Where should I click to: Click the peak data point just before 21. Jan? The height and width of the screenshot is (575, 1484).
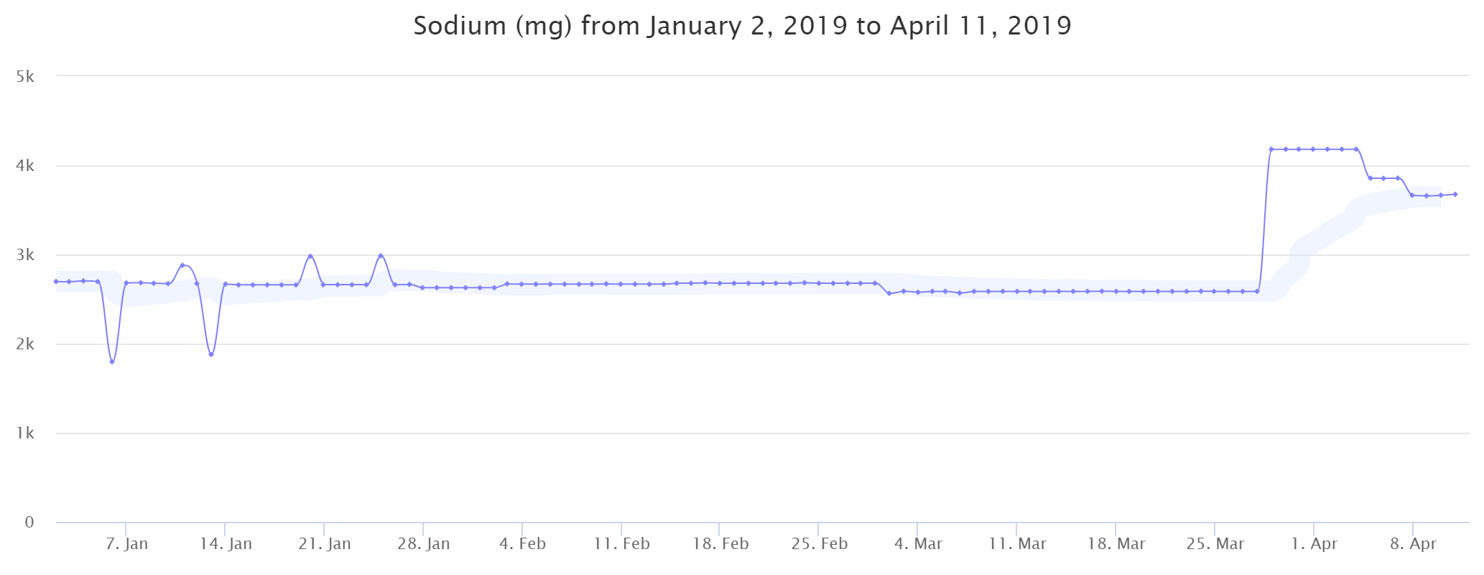click(x=310, y=257)
